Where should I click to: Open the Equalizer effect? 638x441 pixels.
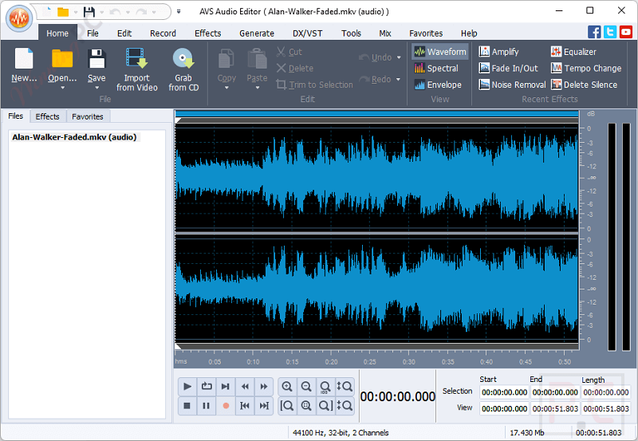click(x=573, y=52)
